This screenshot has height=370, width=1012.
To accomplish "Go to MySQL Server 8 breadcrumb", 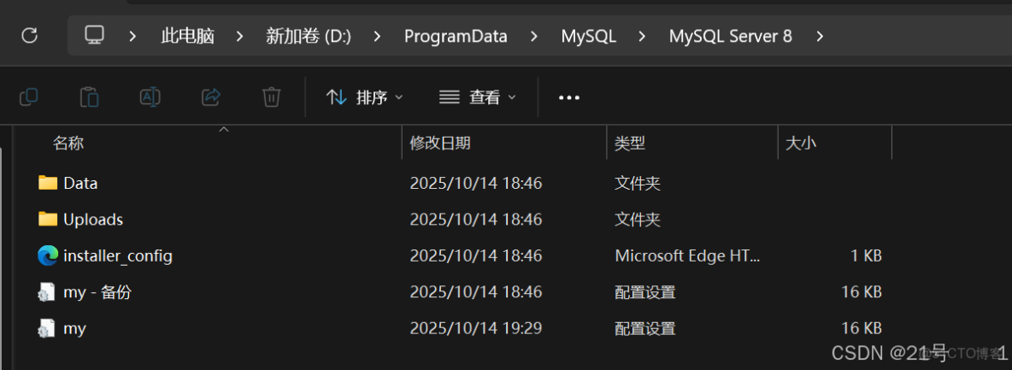I will tap(731, 36).
